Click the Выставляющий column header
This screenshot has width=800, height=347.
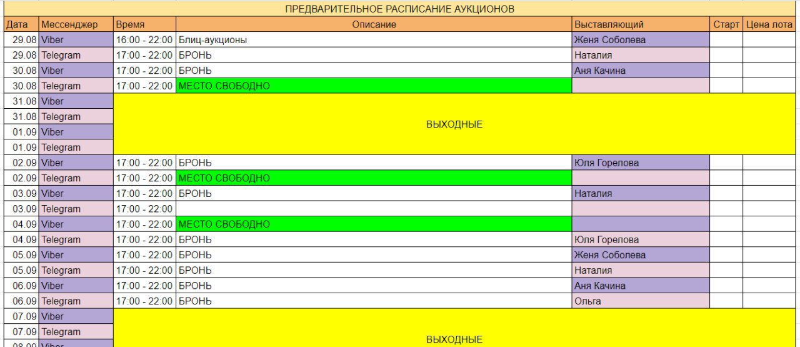click(641, 24)
